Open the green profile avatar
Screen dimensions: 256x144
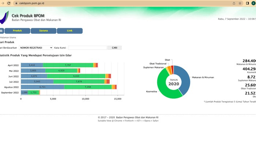click(x=253, y=3)
